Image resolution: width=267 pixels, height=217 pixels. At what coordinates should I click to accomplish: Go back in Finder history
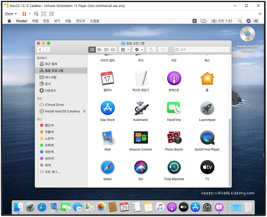click(40, 50)
